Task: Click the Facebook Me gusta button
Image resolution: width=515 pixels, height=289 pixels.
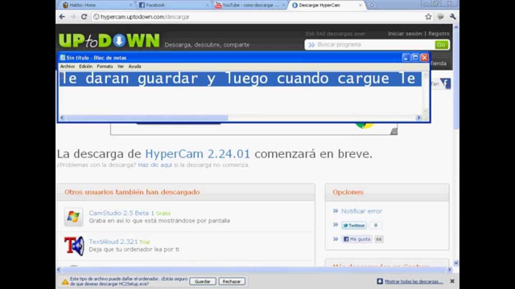Action: click(357, 239)
